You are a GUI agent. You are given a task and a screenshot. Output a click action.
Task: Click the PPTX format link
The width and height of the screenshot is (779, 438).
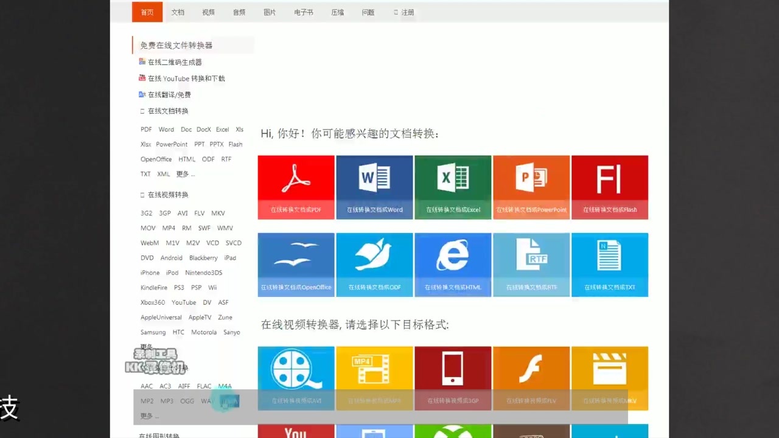point(217,144)
